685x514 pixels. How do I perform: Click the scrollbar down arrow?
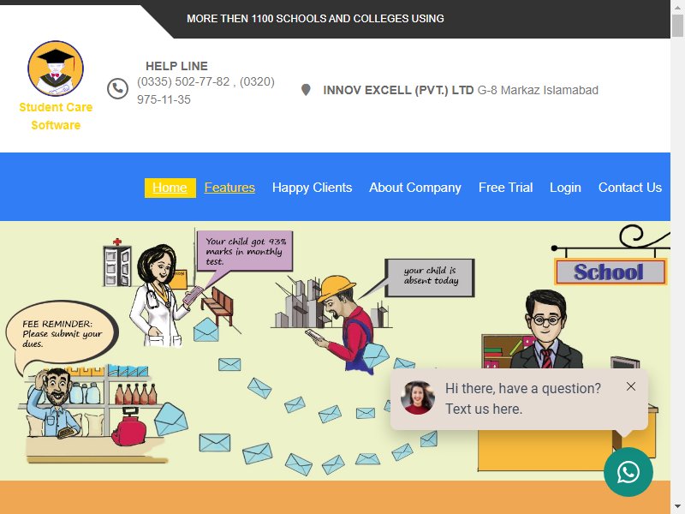[677, 508]
